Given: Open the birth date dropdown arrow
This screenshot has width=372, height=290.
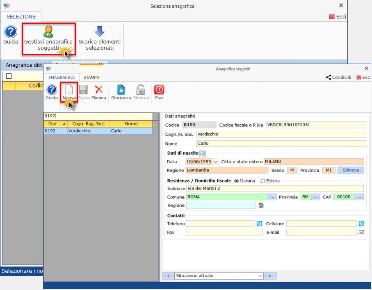Looking at the screenshot, I should [215, 162].
